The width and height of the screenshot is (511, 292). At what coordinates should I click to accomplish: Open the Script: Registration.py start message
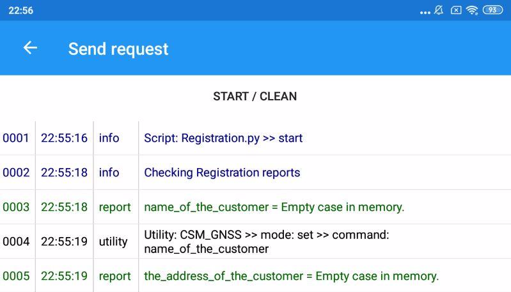(x=223, y=138)
